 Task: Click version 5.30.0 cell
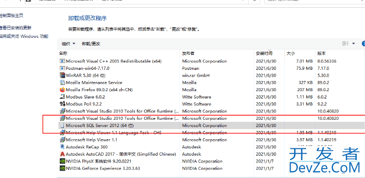coord(323,76)
